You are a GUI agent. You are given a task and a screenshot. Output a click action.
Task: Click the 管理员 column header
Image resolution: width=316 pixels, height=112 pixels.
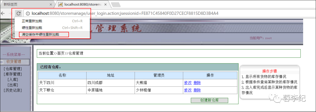coord(159,75)
